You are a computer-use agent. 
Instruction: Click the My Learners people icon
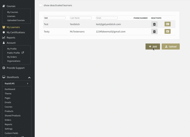click(x=4, y=27)
